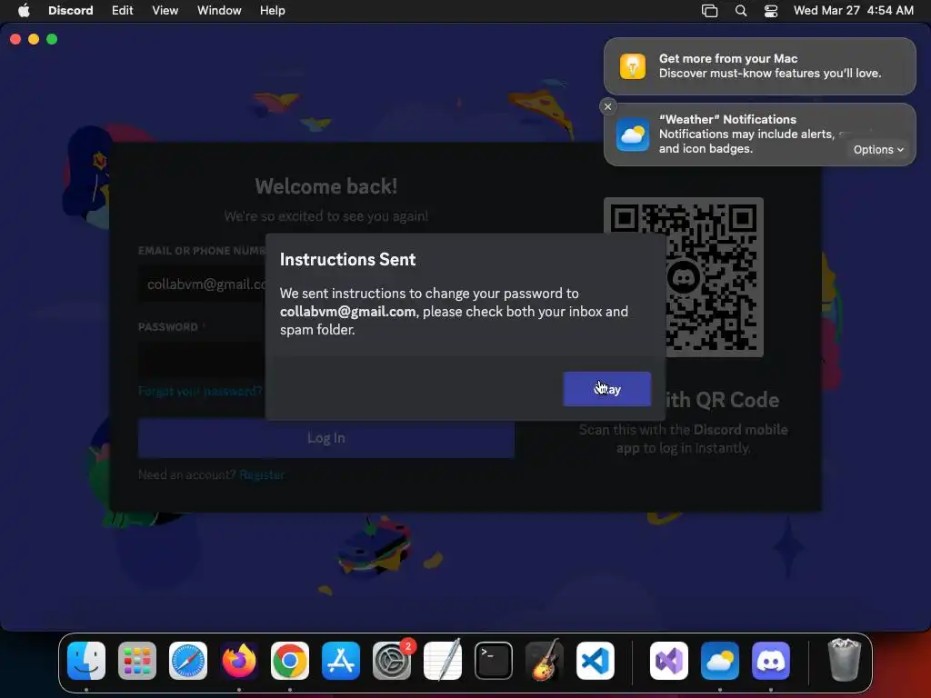Open Google Chrome from the dock
931x698 pixels.
coord(290,661)
